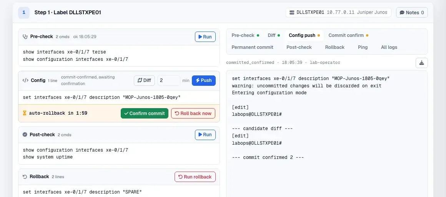Click 'auto-rollback in 1:59' countdown text
Screen dimensions: 446x197
pos(58,113)
